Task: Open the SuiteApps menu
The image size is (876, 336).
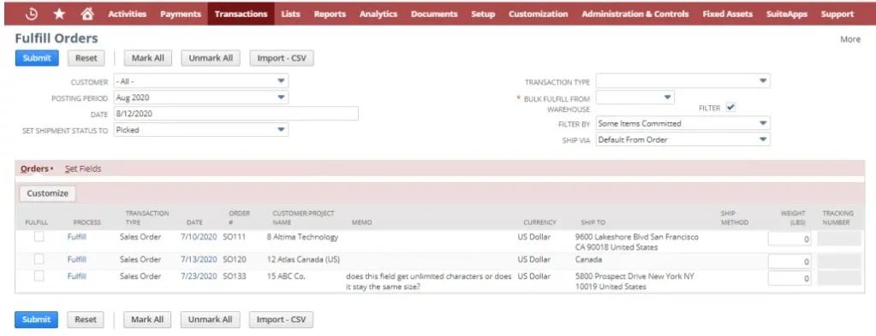Action: [x=787, y=14]
